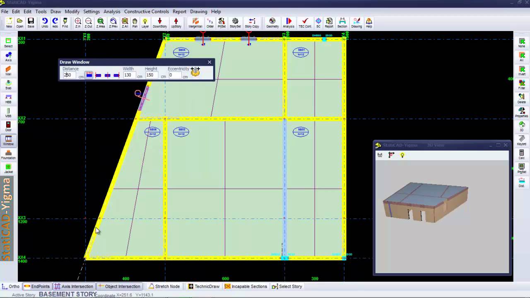530x298 pixels.
Task: Toggle Ortho mode in status bar
Action: (x=11, y=286)
